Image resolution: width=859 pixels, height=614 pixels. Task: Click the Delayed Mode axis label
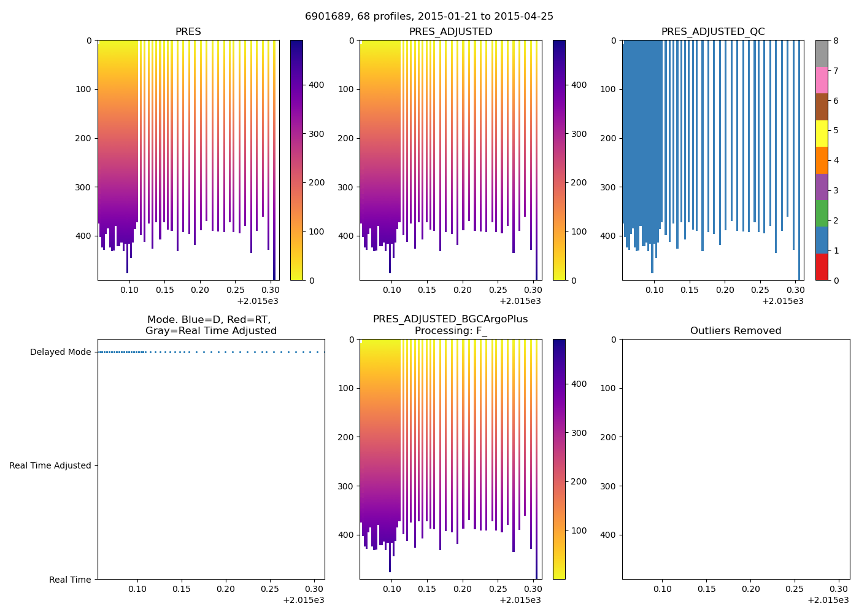pos(60,352)
